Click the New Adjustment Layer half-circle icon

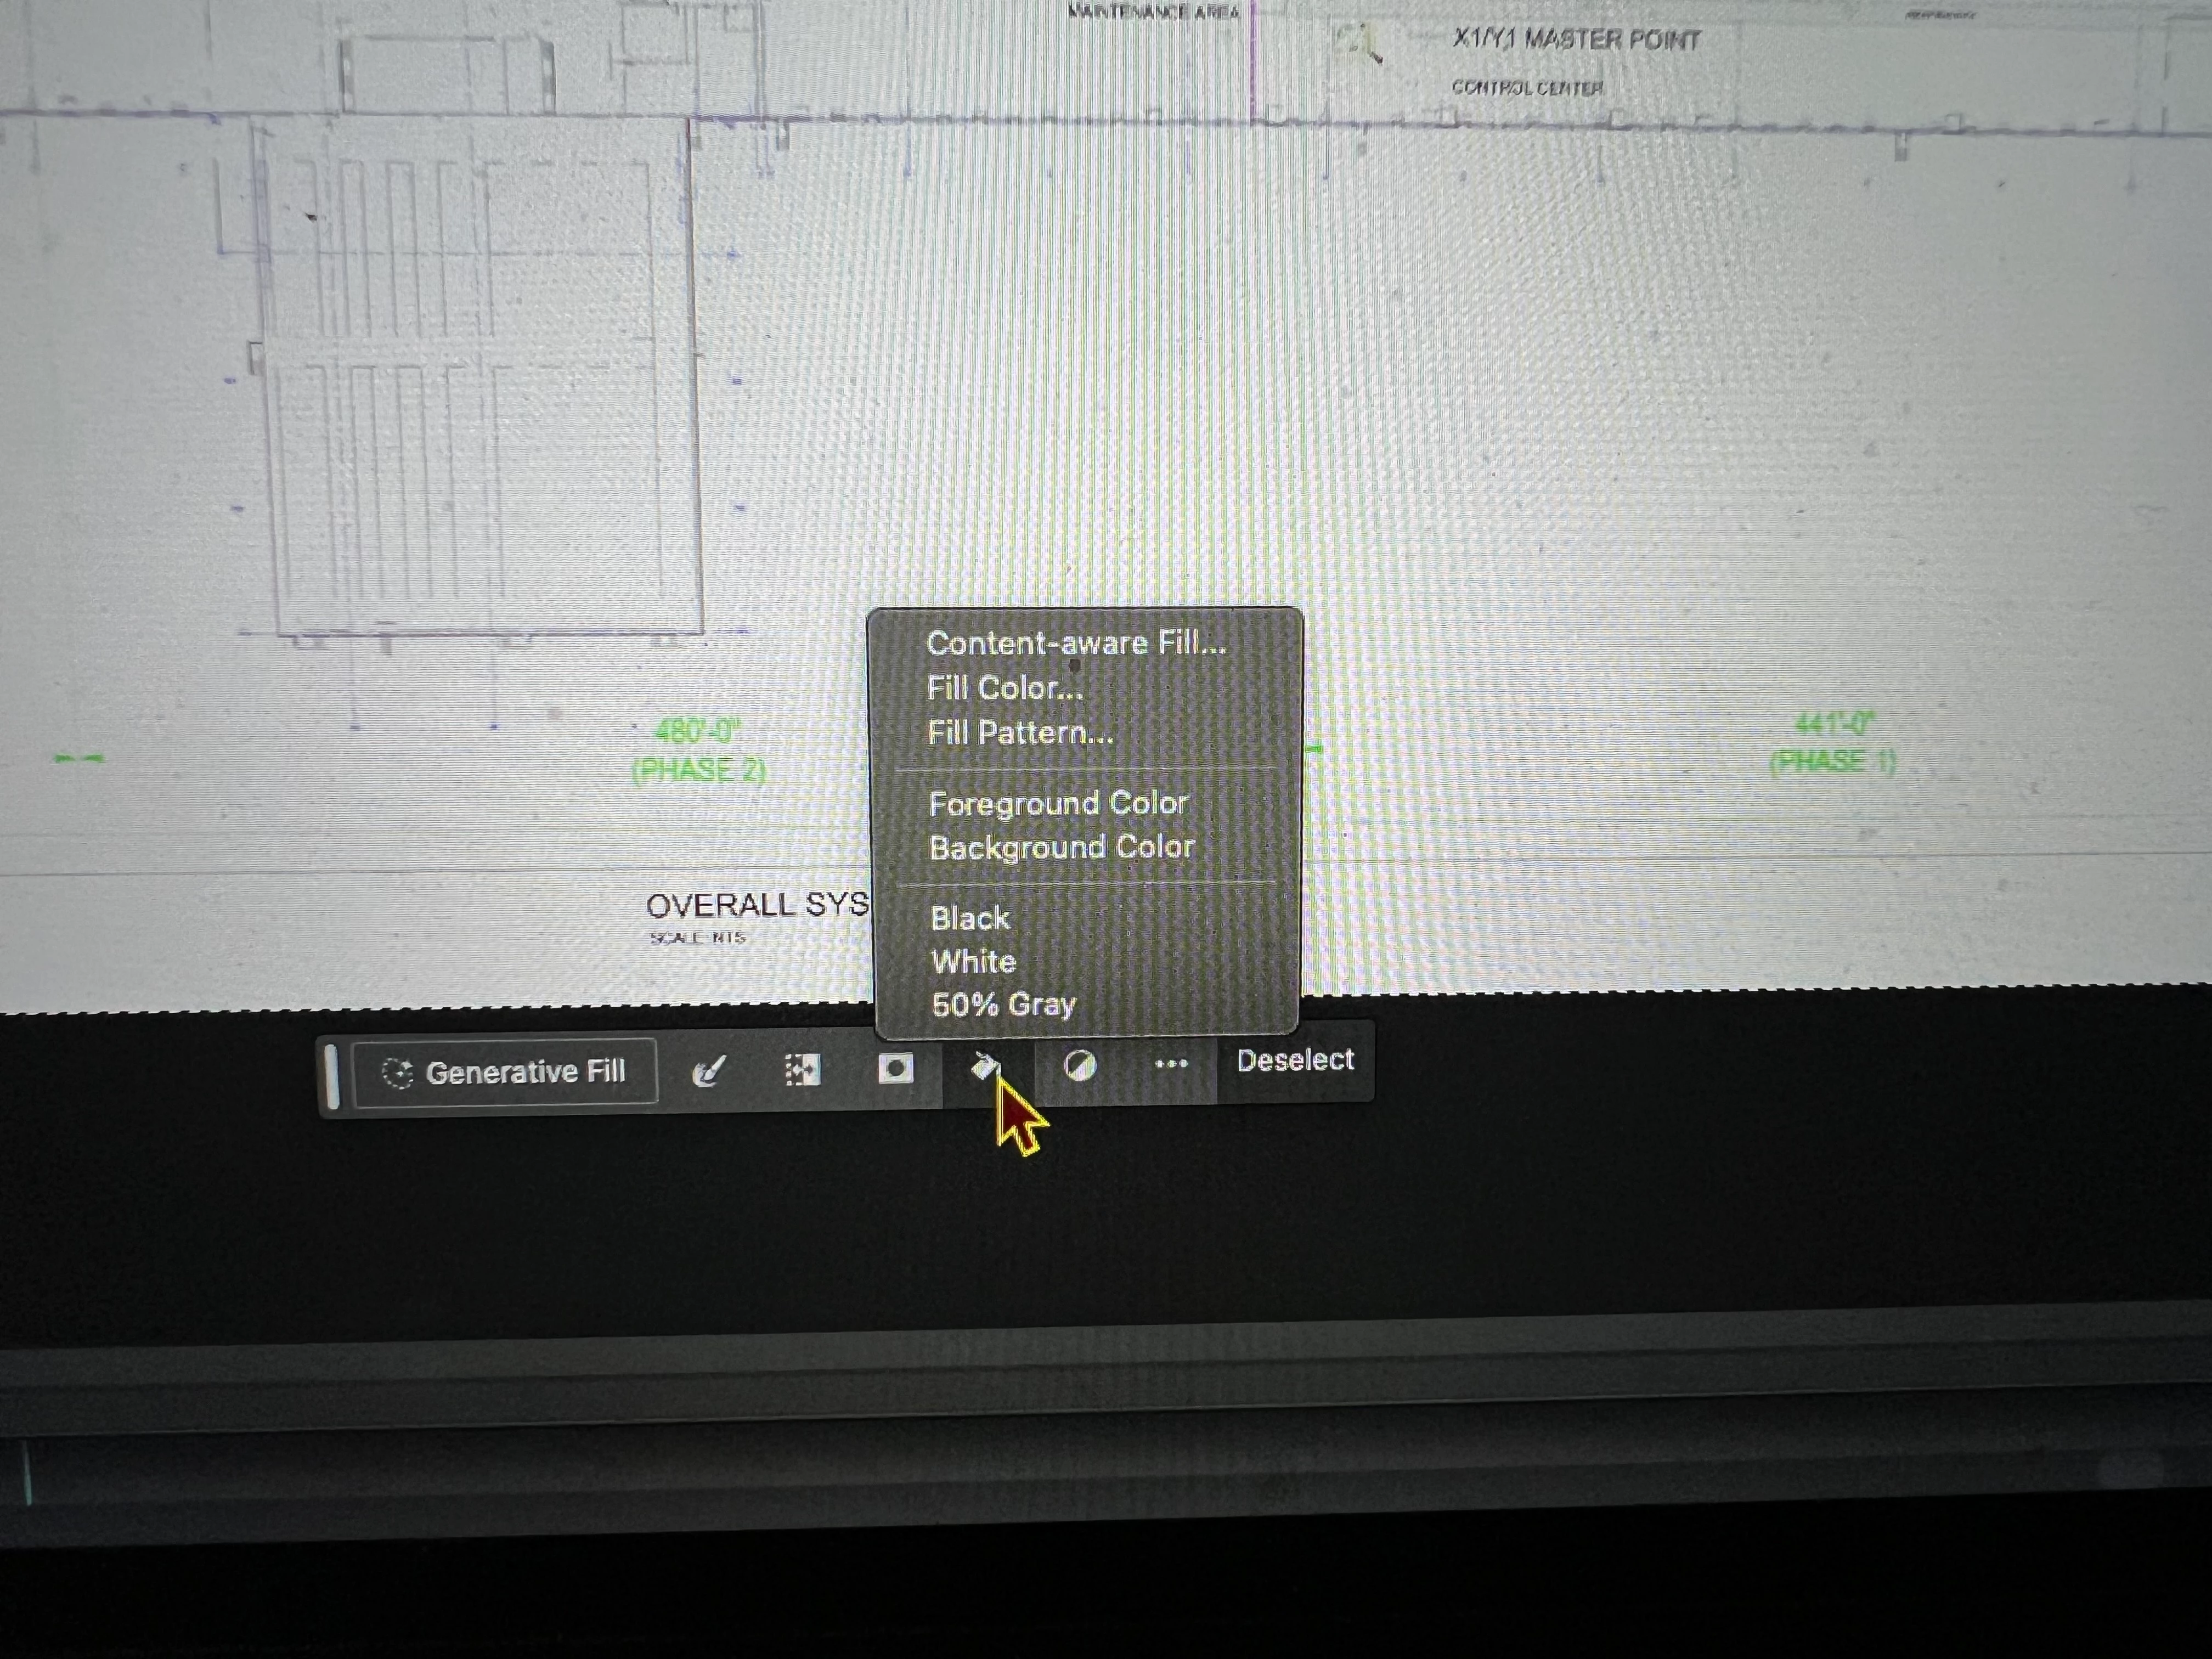tap(1079, 1066)
